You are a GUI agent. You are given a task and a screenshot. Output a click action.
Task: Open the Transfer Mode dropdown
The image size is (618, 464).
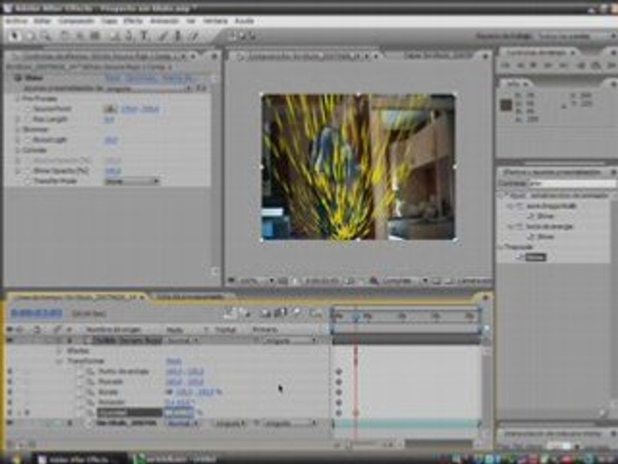tap(132, 181)
